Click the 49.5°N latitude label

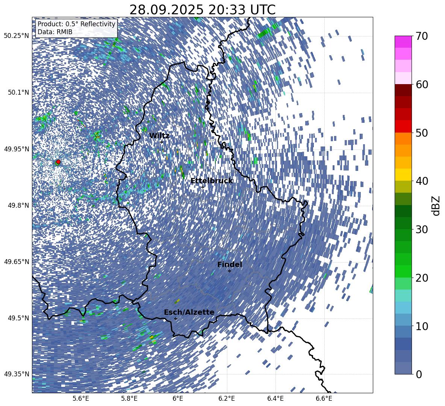pyautogui.click(x=18, y=318)
